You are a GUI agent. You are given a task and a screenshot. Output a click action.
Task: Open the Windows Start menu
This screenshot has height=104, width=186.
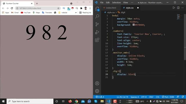click(3, 101)
